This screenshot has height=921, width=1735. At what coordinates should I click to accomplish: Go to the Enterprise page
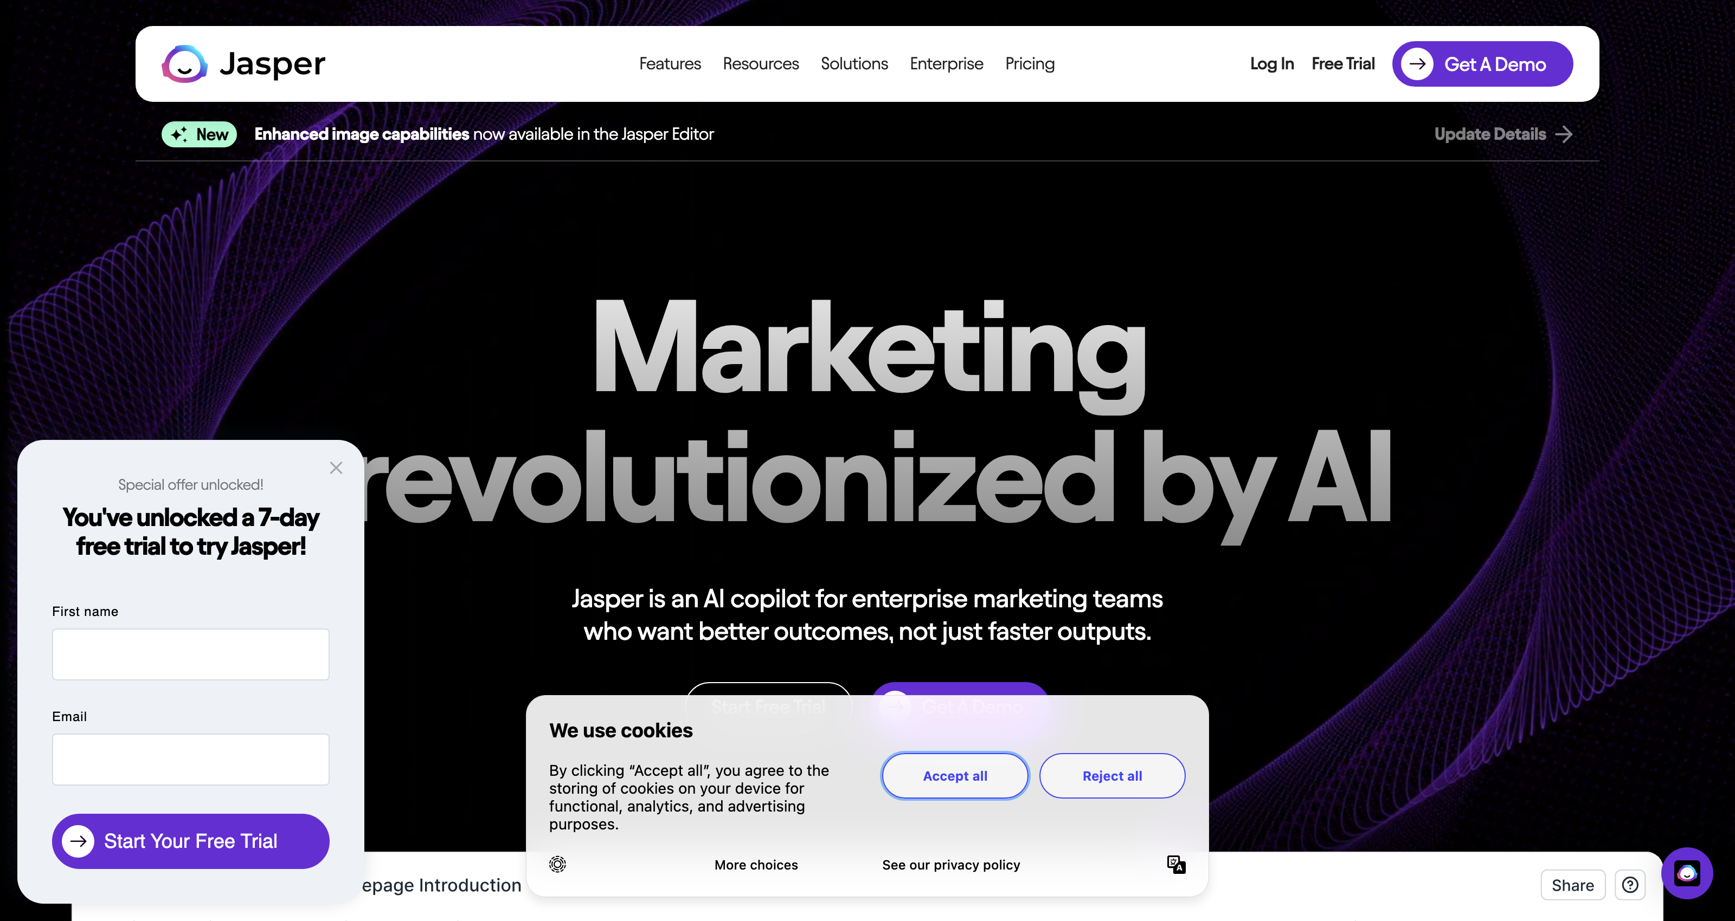click(946, 64)
